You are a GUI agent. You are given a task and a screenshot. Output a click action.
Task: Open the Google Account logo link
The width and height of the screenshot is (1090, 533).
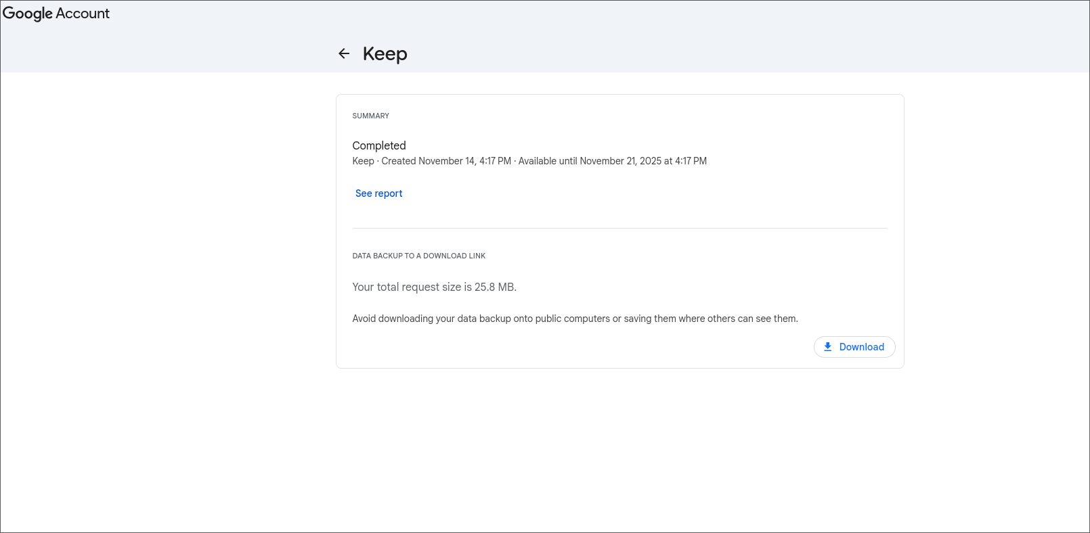[x=56, y=14]
